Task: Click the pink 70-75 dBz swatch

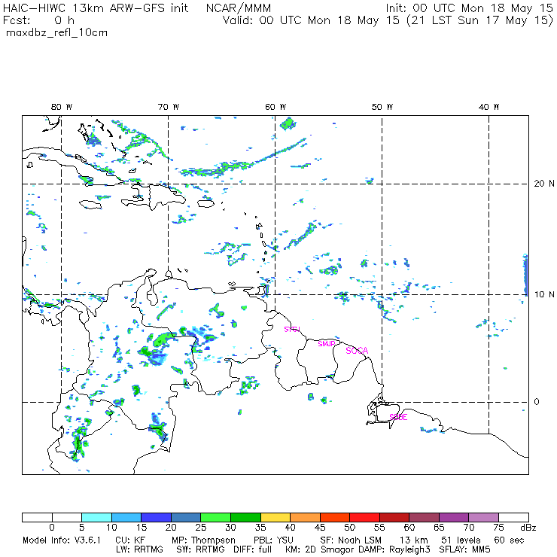Action: [483, 517]
